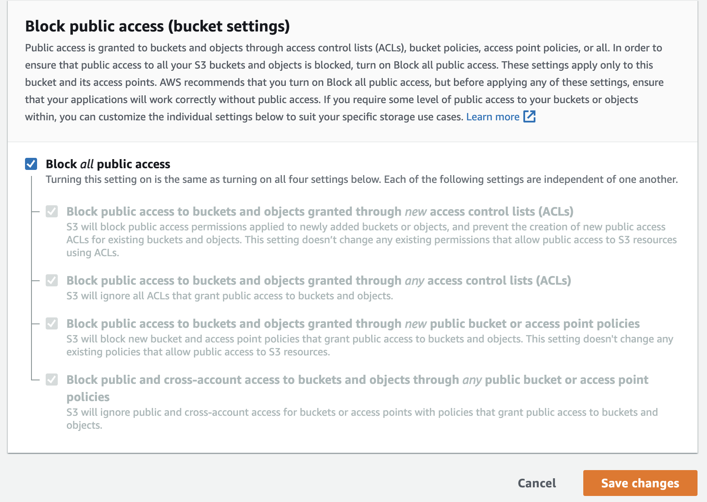Viewport: 707px width, 502px height.
Task: Click the blue checkmark icon on Block all public access
Action: 31,164
